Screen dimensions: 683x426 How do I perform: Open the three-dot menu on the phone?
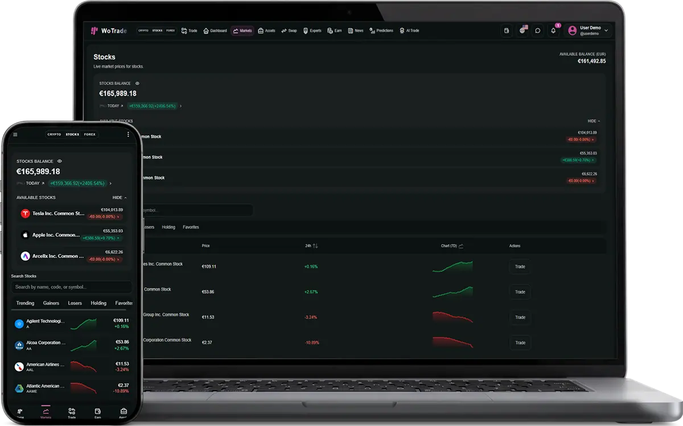coord(128,135)
